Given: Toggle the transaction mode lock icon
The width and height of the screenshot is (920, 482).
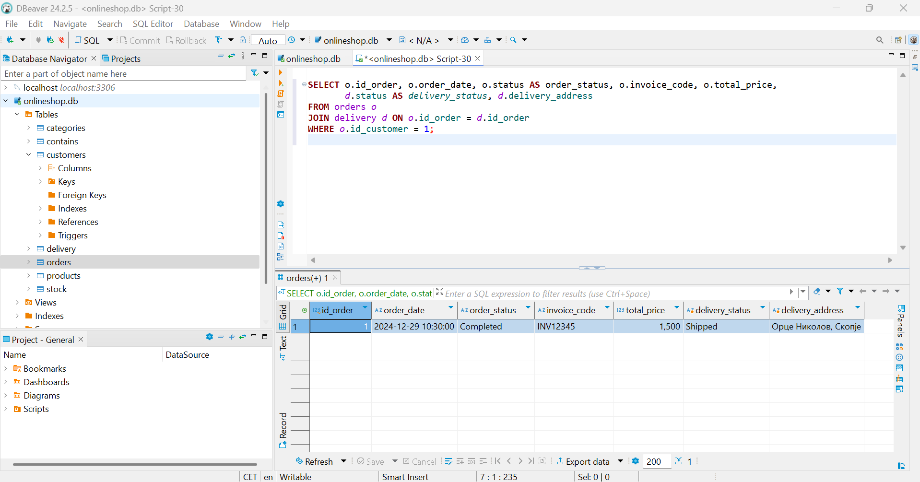Looking at the screenshot, I should point(243,40).
